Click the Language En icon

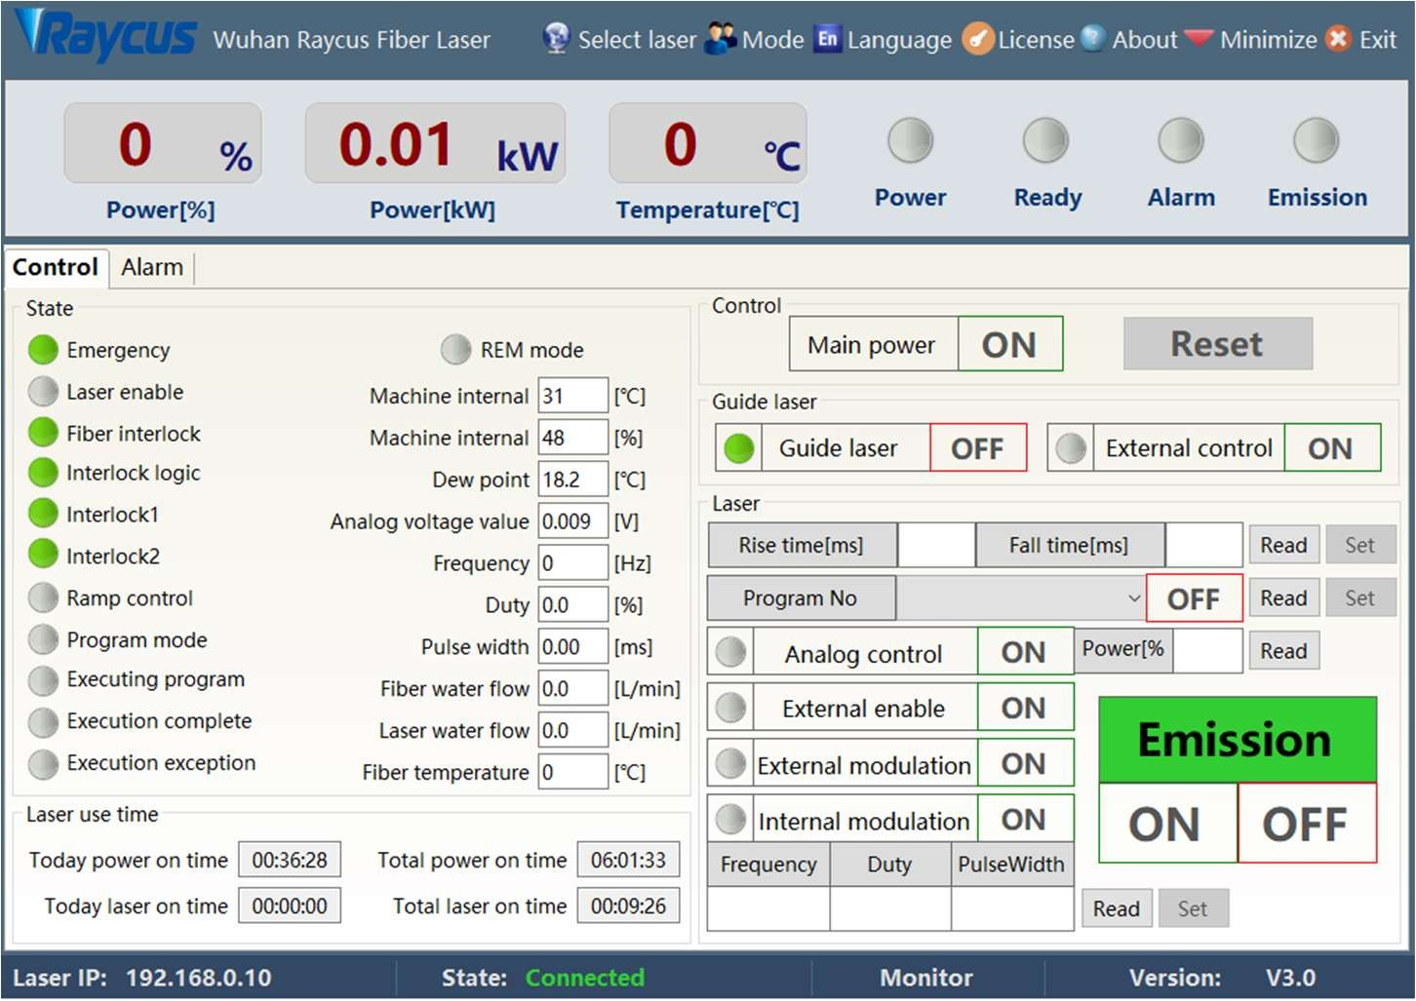827,39
